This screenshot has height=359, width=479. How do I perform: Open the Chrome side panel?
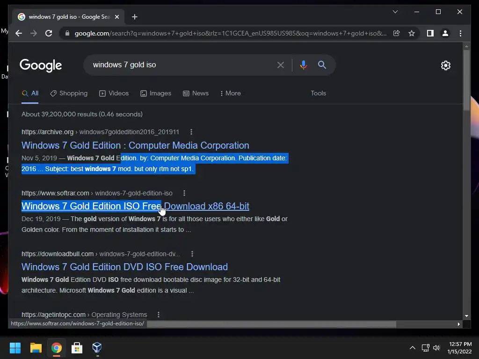430,33
